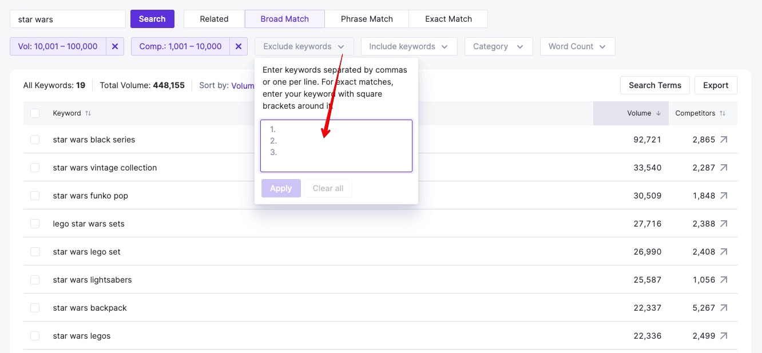Viewport: 762px width, 353px height.
Task: Switch to the Exact Match tab
Action: [x=449, y=19]
